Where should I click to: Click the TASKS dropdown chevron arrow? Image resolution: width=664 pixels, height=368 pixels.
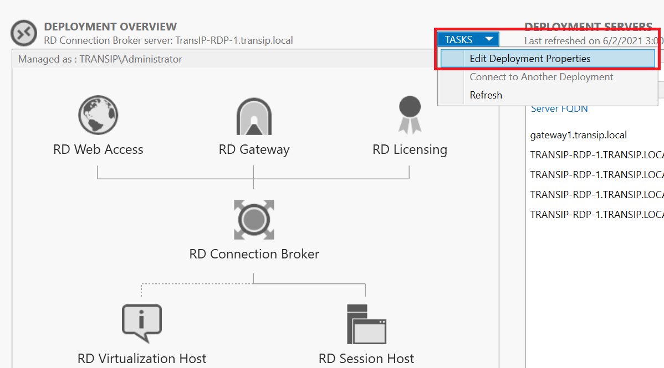489,39
